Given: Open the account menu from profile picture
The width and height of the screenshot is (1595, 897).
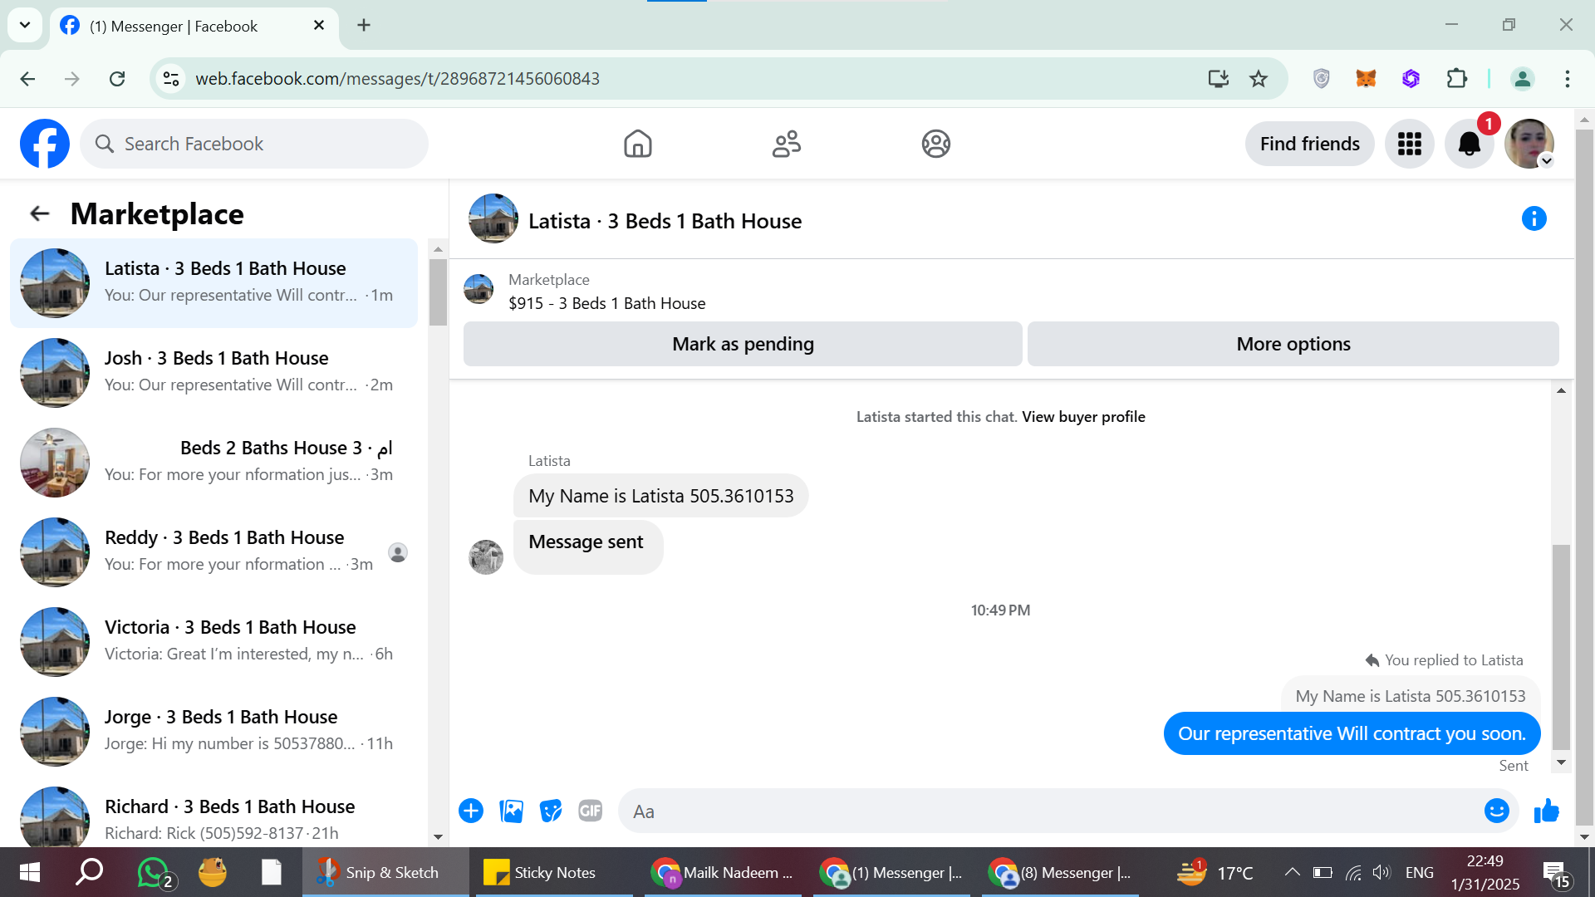Looking at the screenshot, I should (x=1529, y=144).
